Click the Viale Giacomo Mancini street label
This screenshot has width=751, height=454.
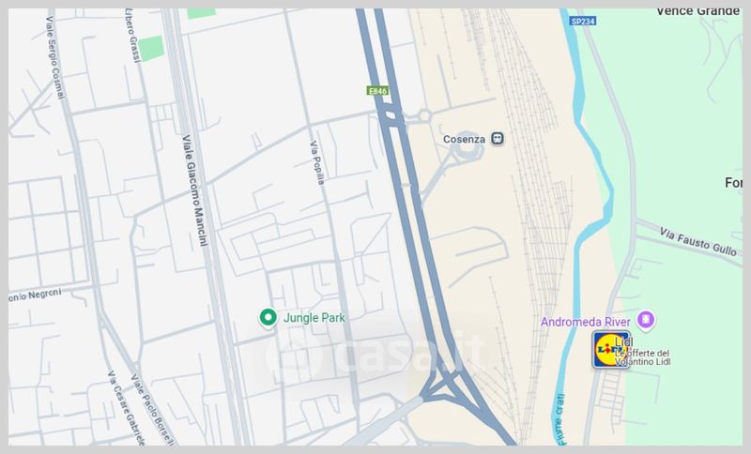195,190
